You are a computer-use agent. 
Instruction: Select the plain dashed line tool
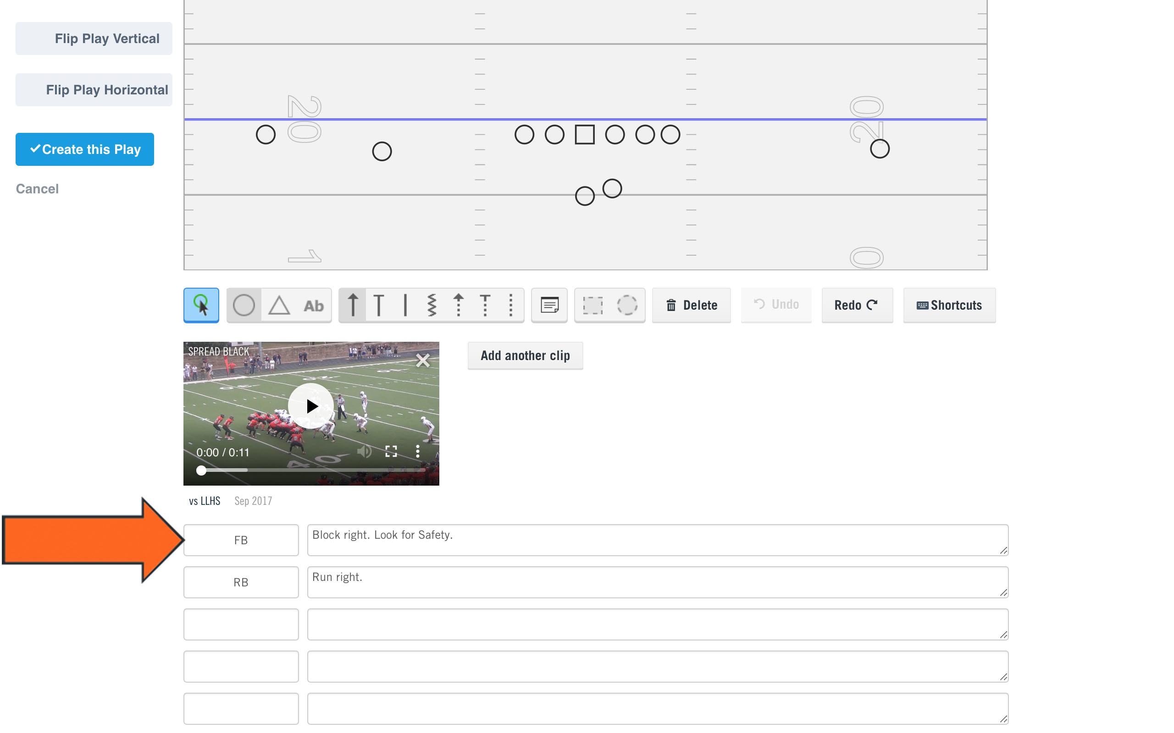pyautogui.click(x=510, y=305)
